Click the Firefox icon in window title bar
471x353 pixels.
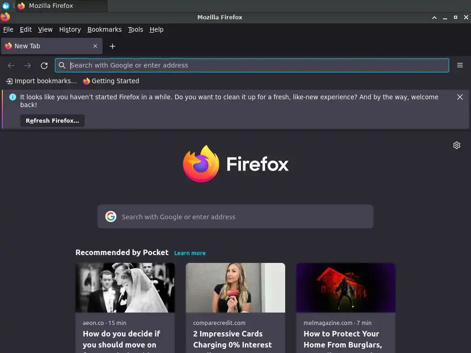click(5, 17)
